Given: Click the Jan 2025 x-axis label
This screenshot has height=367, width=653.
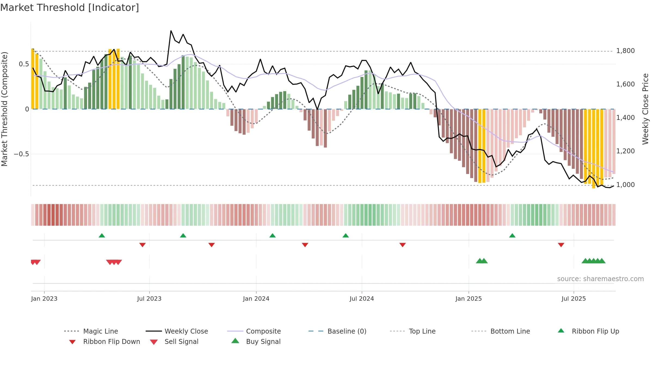Looking at the screenshot, I should coord(469,298).
